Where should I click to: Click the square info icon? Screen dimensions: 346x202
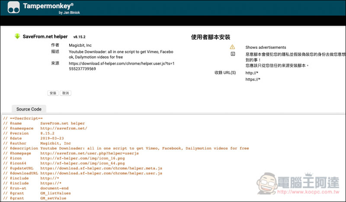click(232, 54)
